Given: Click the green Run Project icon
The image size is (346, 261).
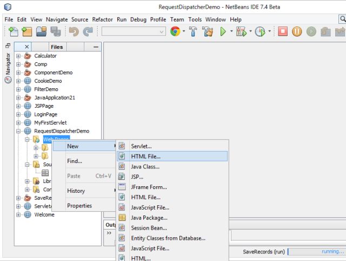Looking at the screenshot, I should [223, 31].
